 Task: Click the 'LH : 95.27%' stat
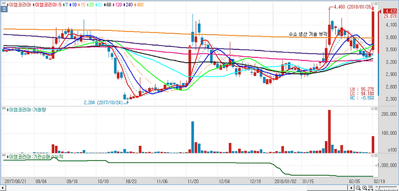coord(362,89)
